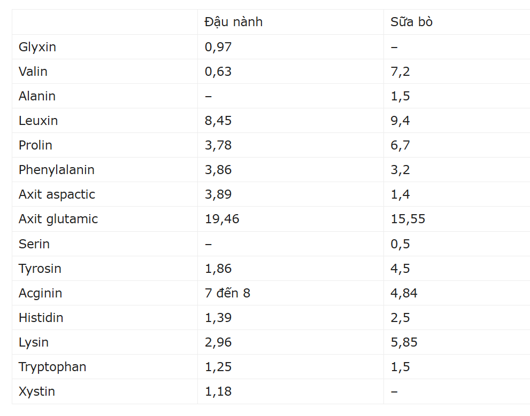Viewport: 530px width, 416px height.
Task: Select the Alanin row label
Action: point(37,96)
